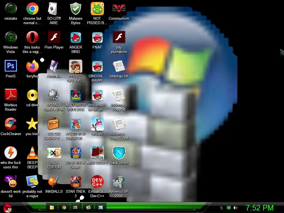Screen dimensions: 284x213
Task: Launch 'BOSNIA SIMULATOR' minesweeper icon
Action: [54, 95]
